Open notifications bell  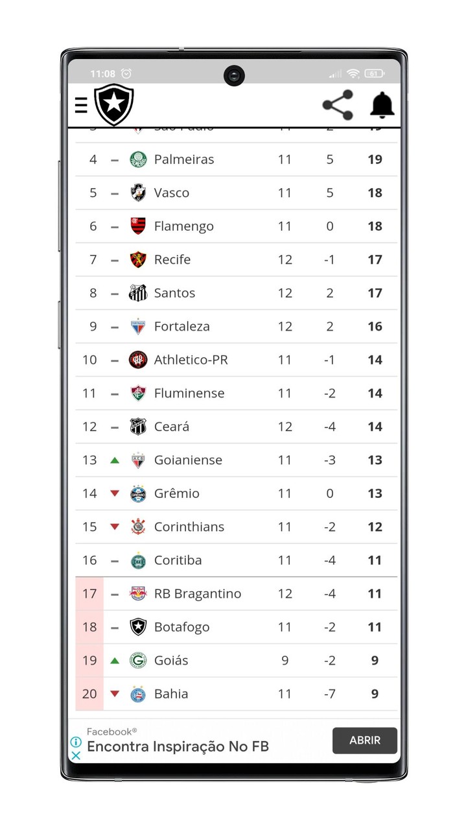[x=382, y=105]
